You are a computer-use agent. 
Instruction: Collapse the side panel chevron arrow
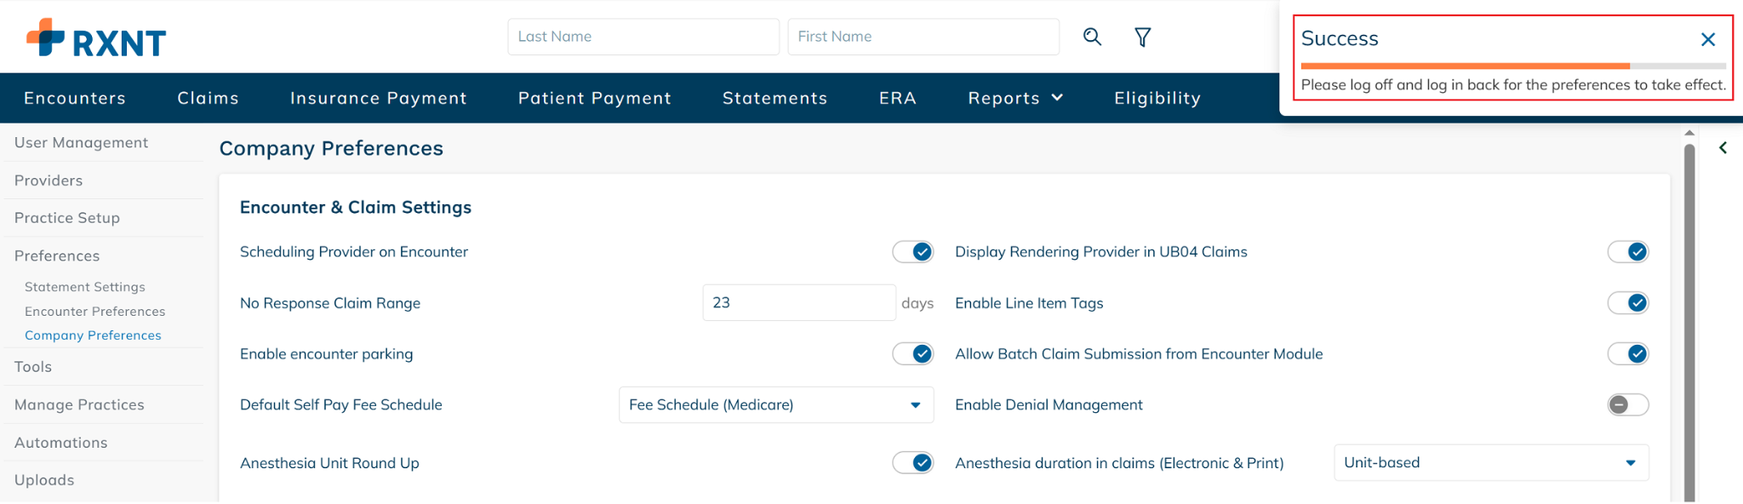(1723, 148)
